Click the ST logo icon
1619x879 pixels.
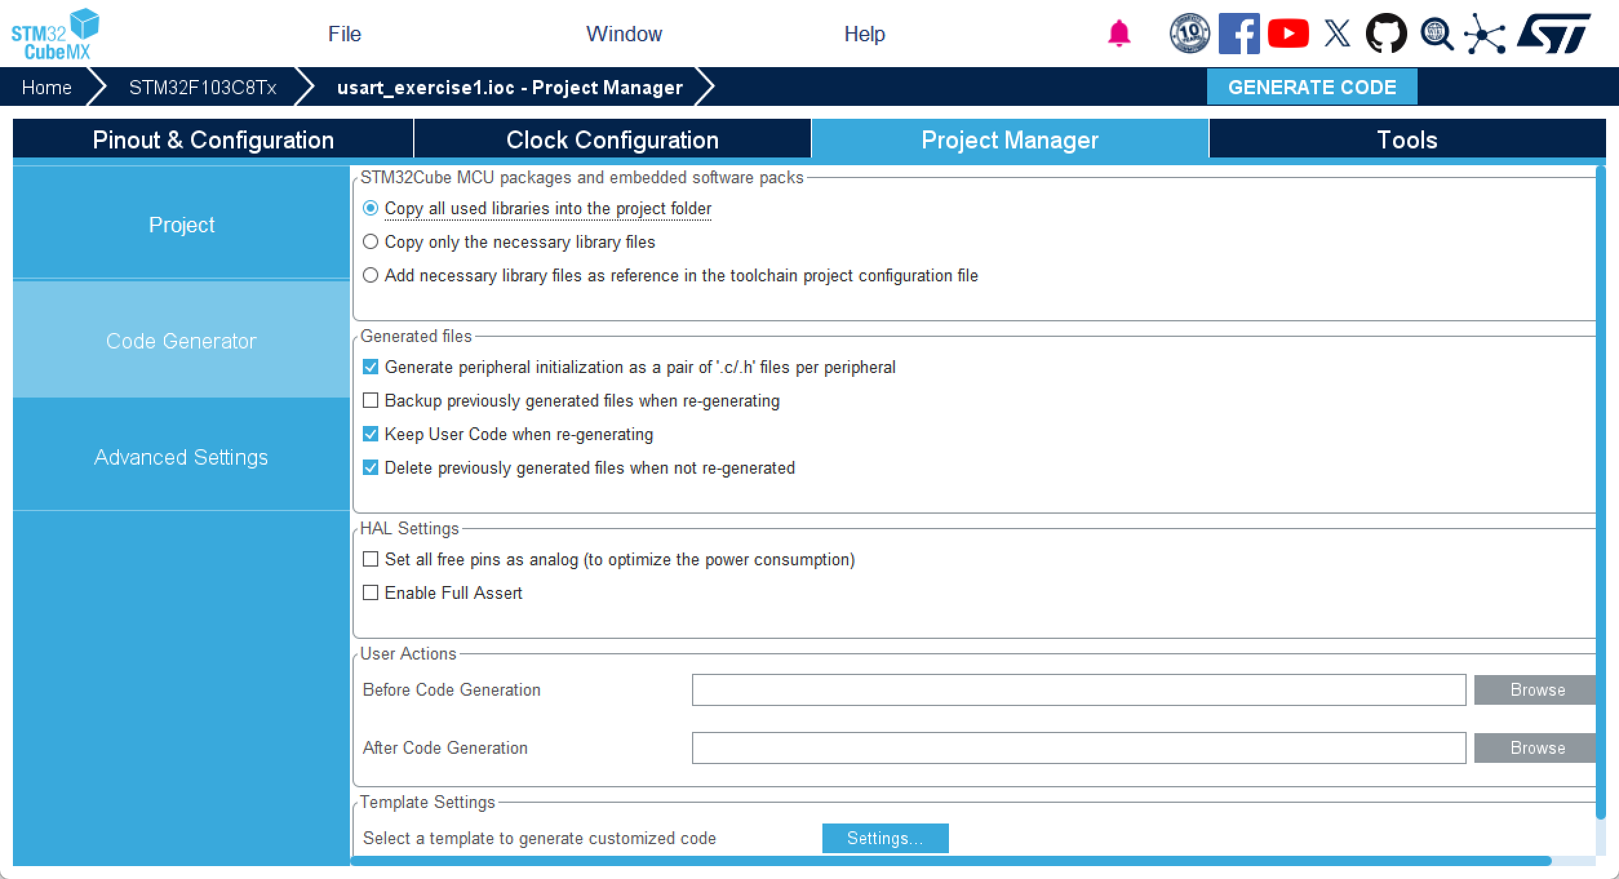click(1553, 34)
